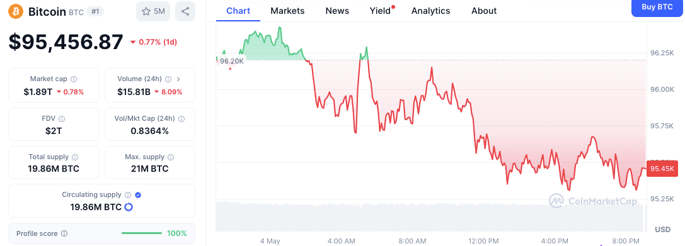Open the News tab
The width and height of the screenshot is (685, 246).
coord(337,11)
